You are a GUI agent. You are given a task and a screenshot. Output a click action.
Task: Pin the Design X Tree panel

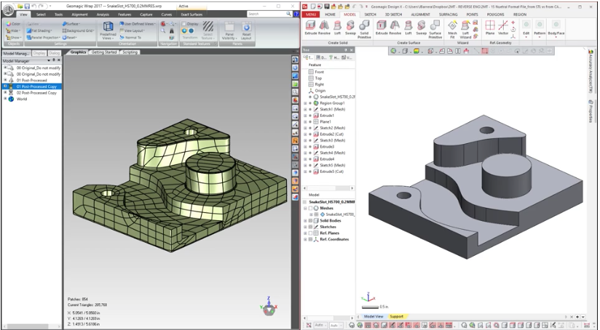click(x=346, y=50)
